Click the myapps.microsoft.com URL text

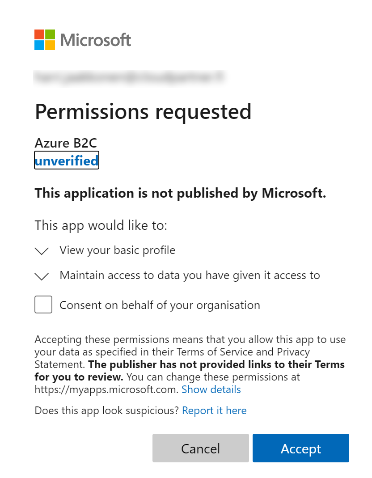[x=106, y=389]
